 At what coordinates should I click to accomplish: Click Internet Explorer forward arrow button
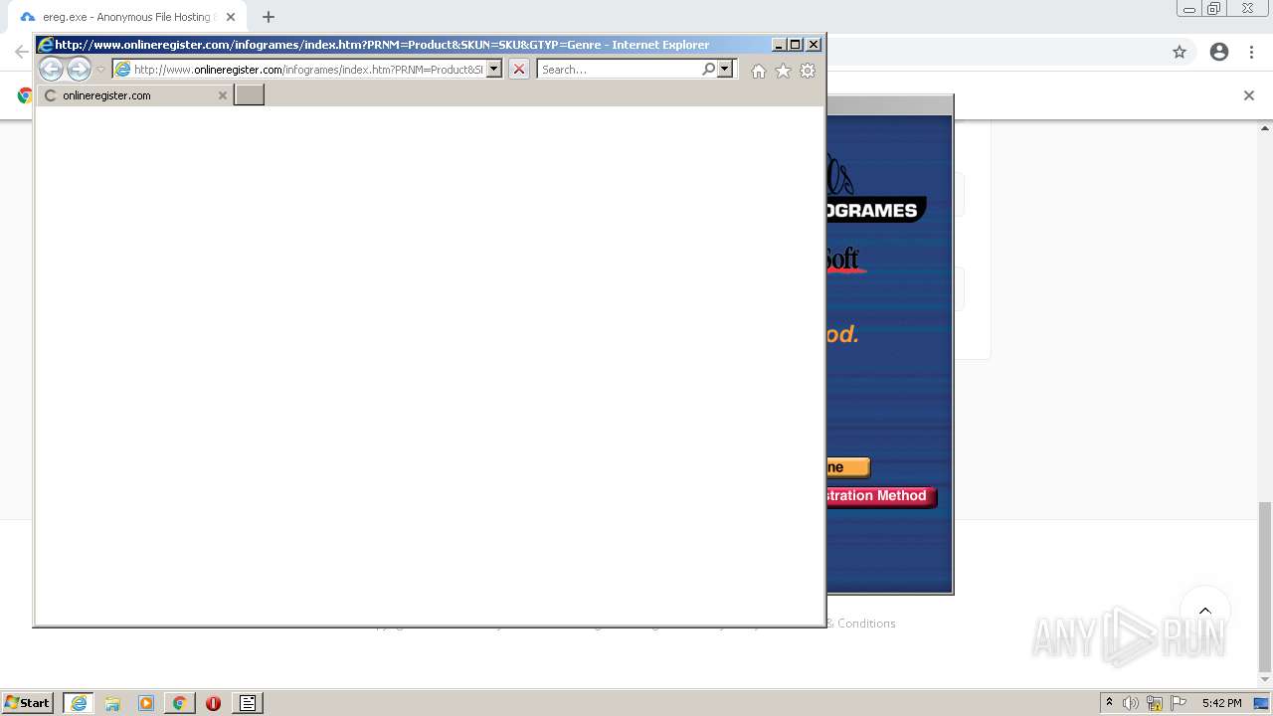[x=79, y=70]
